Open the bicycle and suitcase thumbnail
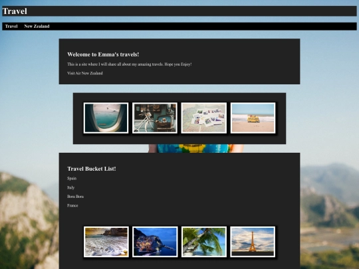The height and width of the screenshot is (269, 359). [155, 118]
